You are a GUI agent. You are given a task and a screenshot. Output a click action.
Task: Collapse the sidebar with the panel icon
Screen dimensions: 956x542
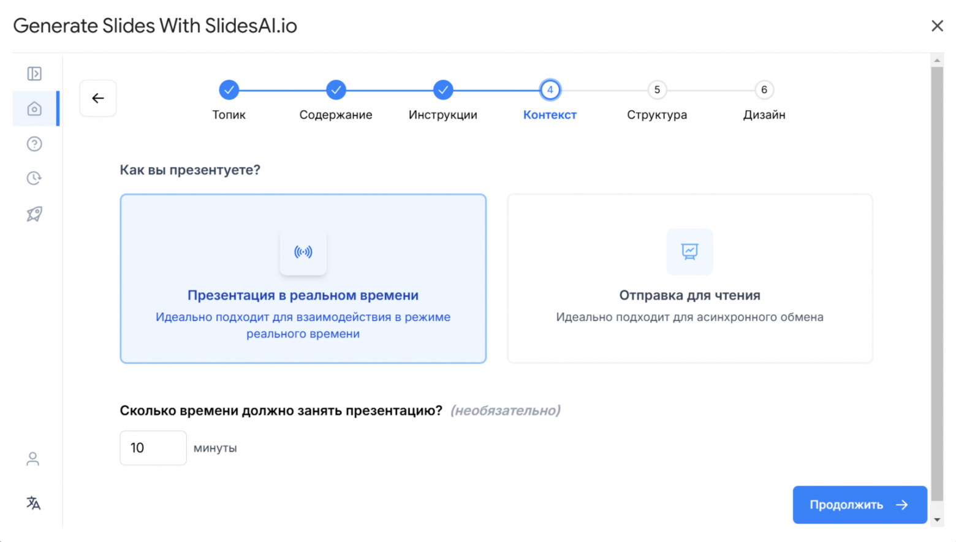(35, 73)
